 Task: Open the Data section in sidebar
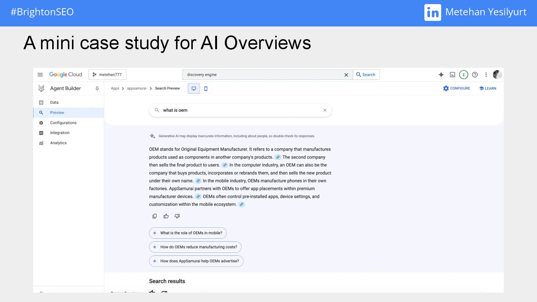pyautogui.click(x=68, y=102)
